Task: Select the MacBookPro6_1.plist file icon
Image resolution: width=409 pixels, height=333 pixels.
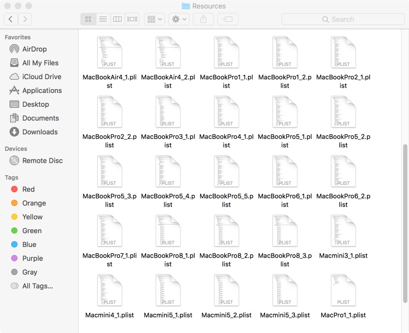Action: pyautogui.click(x=285, y=172)
